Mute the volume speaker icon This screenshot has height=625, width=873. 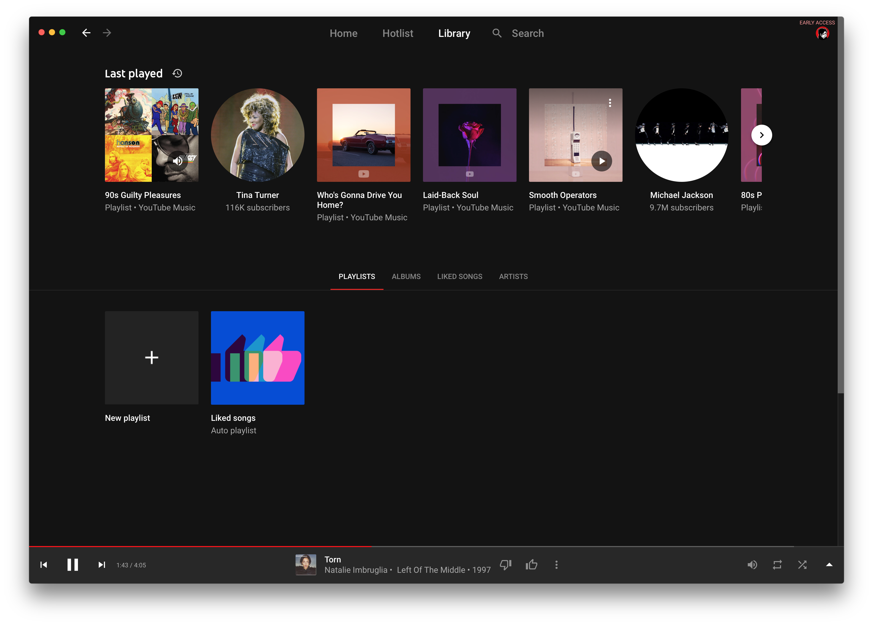[752, 564]
